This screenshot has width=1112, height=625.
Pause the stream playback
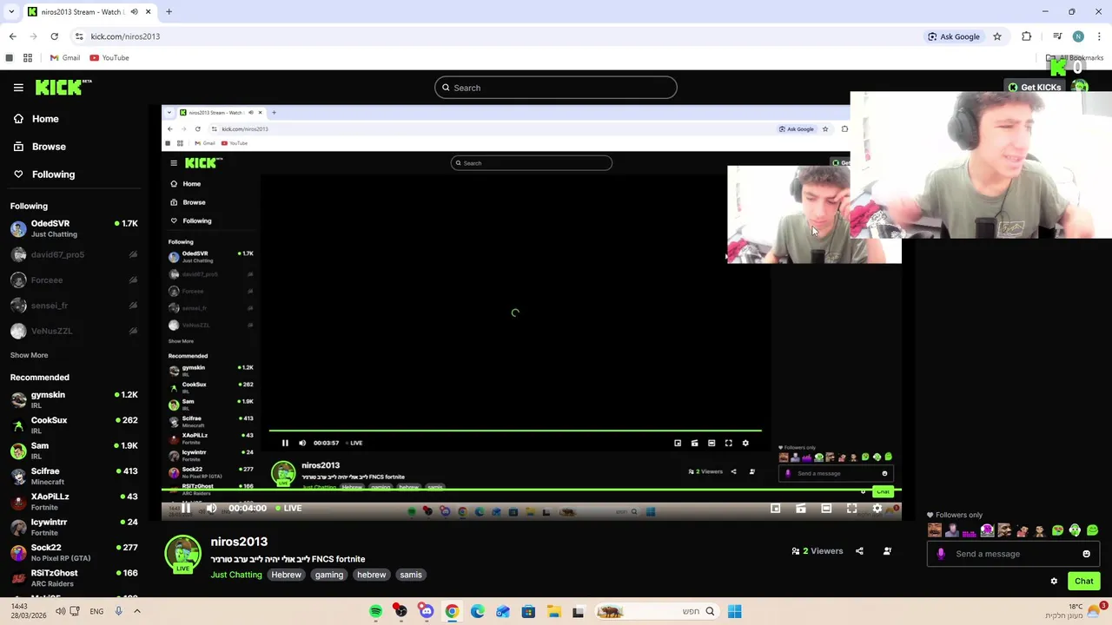pyautogui.click(x=185, y=509)
